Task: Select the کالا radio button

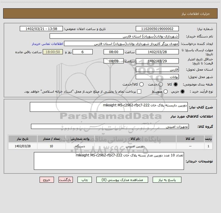Action: [176, 84]
